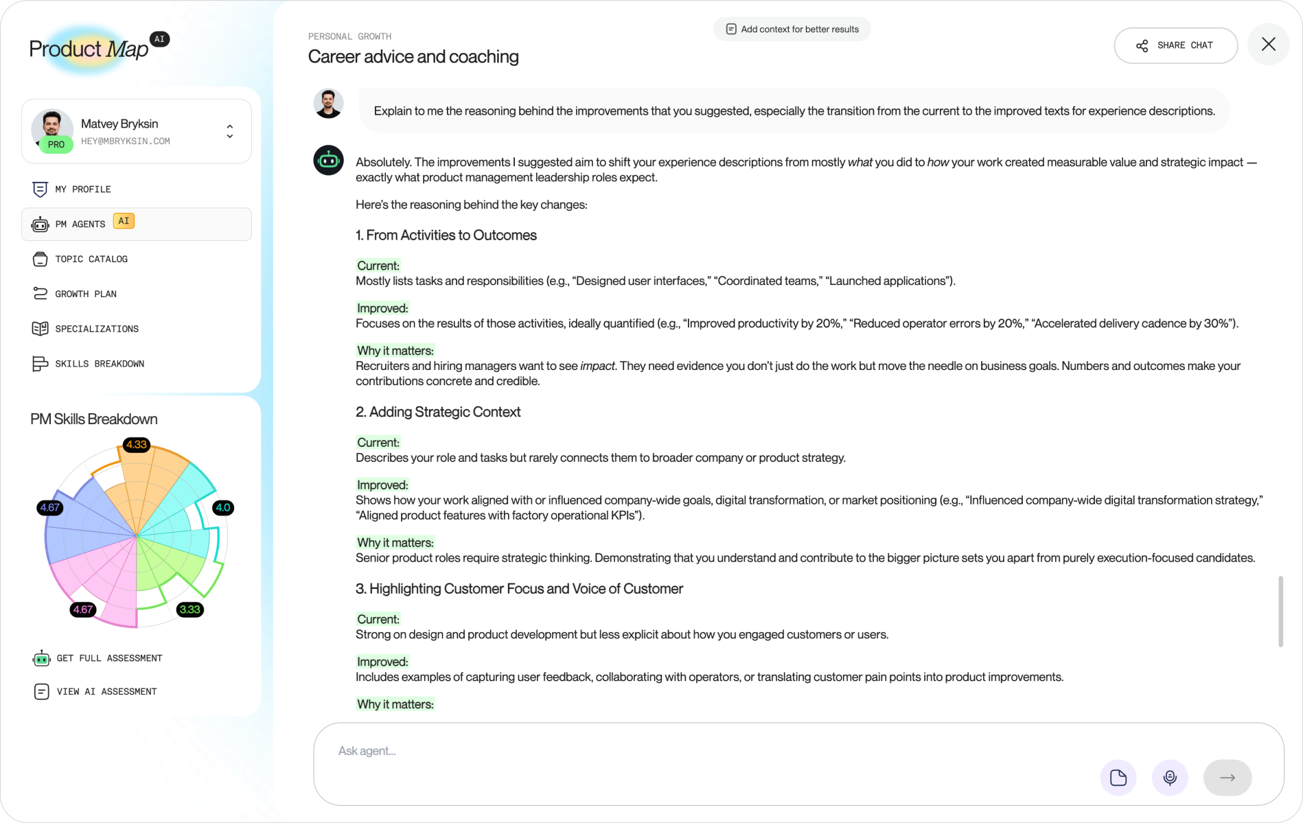Click the PRO badge on the profile
The height and width of the screenshot is (823, 1303).
click(x=56, y=145)
